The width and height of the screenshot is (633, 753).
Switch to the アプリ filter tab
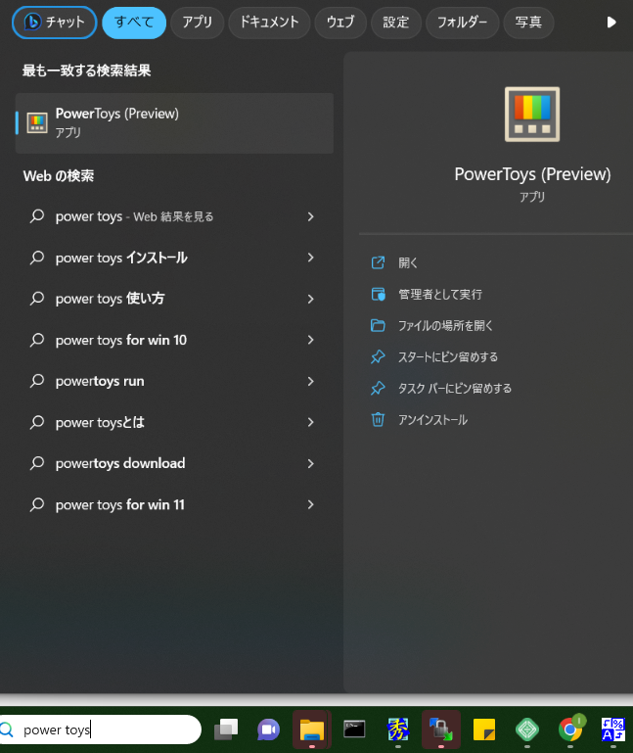point(197,23)
